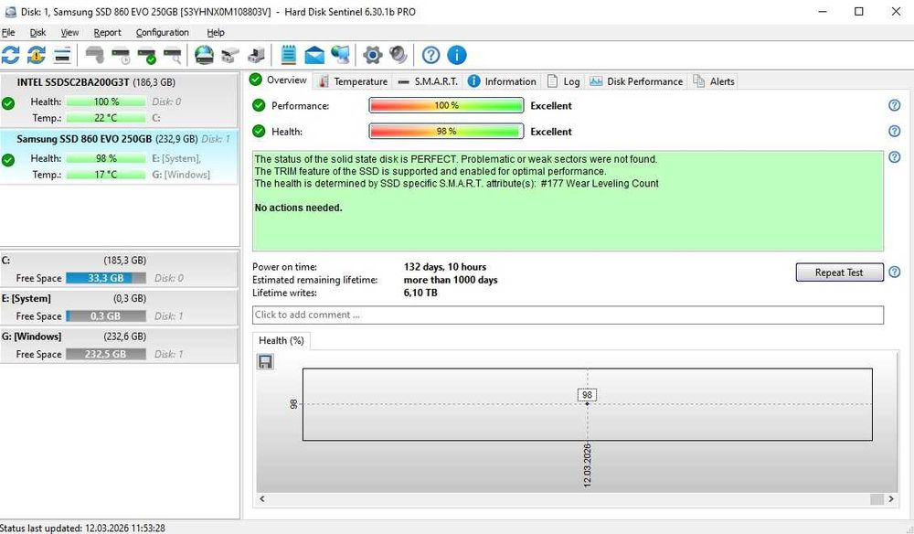Click the green check icon on INTEL disk
Image resolution: width=914 pixels, height=534 pixels.
pyautogui.click(x=8, y=103)
